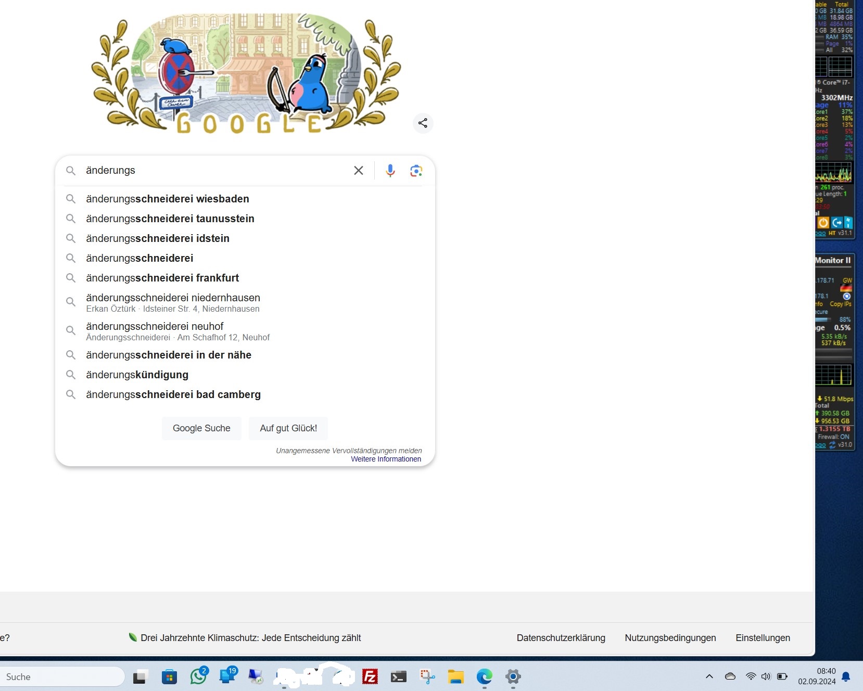Click the magnifier icon beside wiesbaden suggestion
Viewport: 863px width, 691px height.
pos(71,199)
